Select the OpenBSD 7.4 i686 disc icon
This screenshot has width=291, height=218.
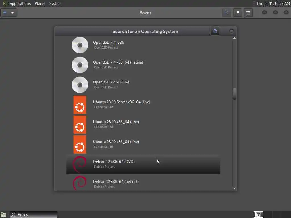click(80, 45)
